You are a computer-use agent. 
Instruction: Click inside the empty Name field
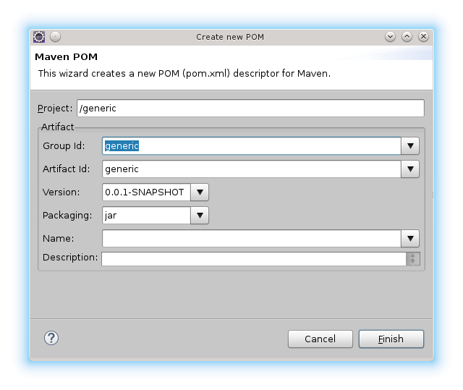point(252,239)
